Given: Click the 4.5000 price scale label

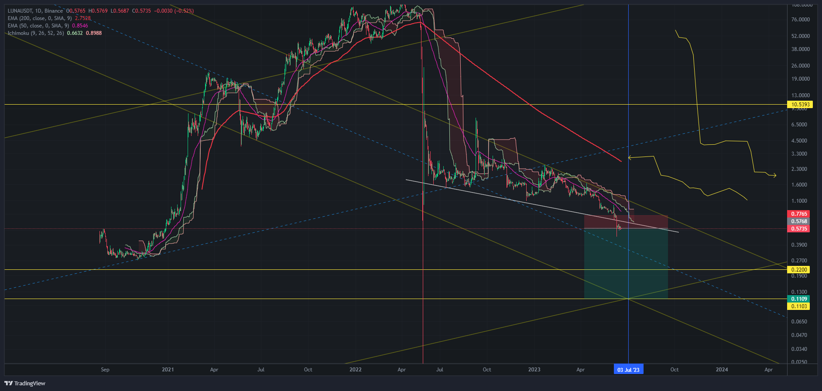Looking at the screenshot, I should point(799,141).
